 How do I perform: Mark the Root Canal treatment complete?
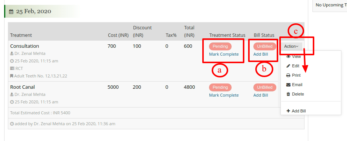(x=224, y=95)
